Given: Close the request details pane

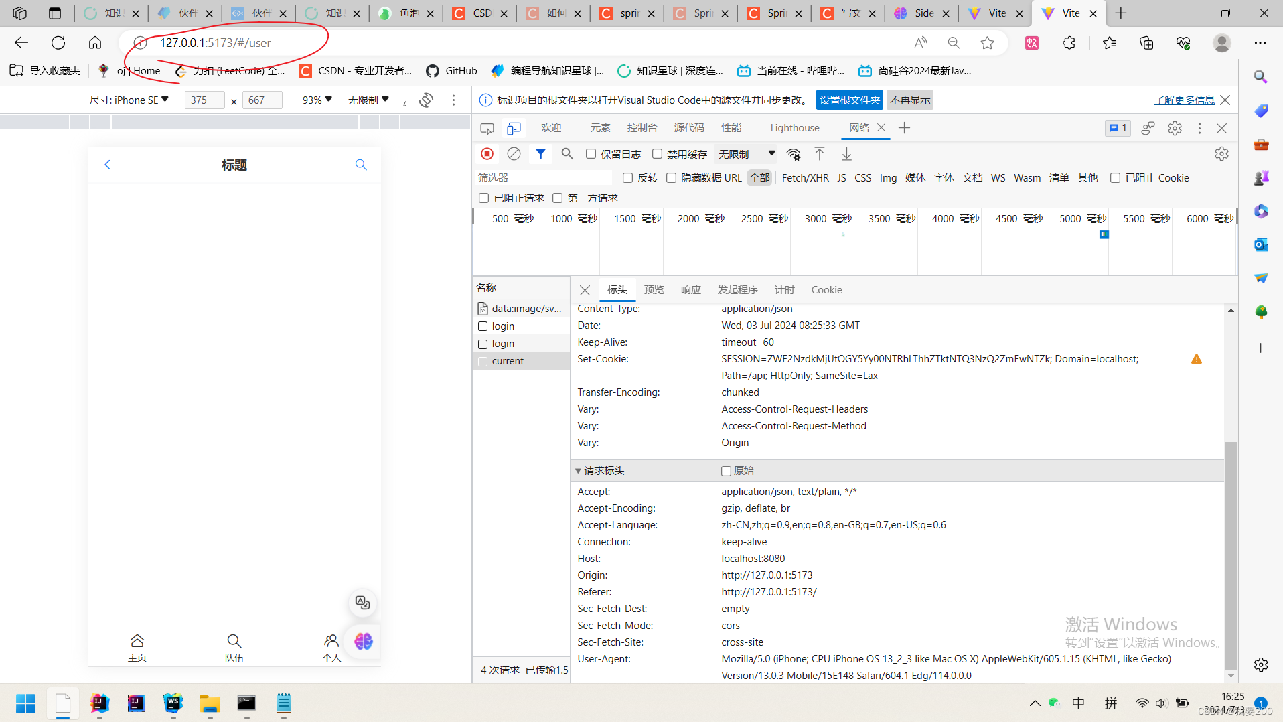Looking at the screenshot, I should tap(585, 290).
